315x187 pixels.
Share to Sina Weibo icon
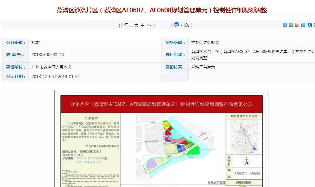tap(297, 25)
